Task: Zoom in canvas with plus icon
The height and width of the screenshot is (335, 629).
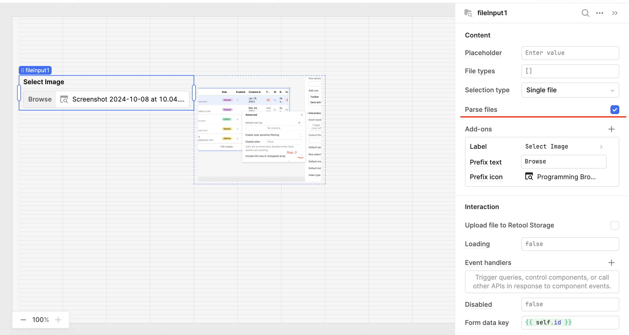Action: pyautogui.click(x=58, y=320)
